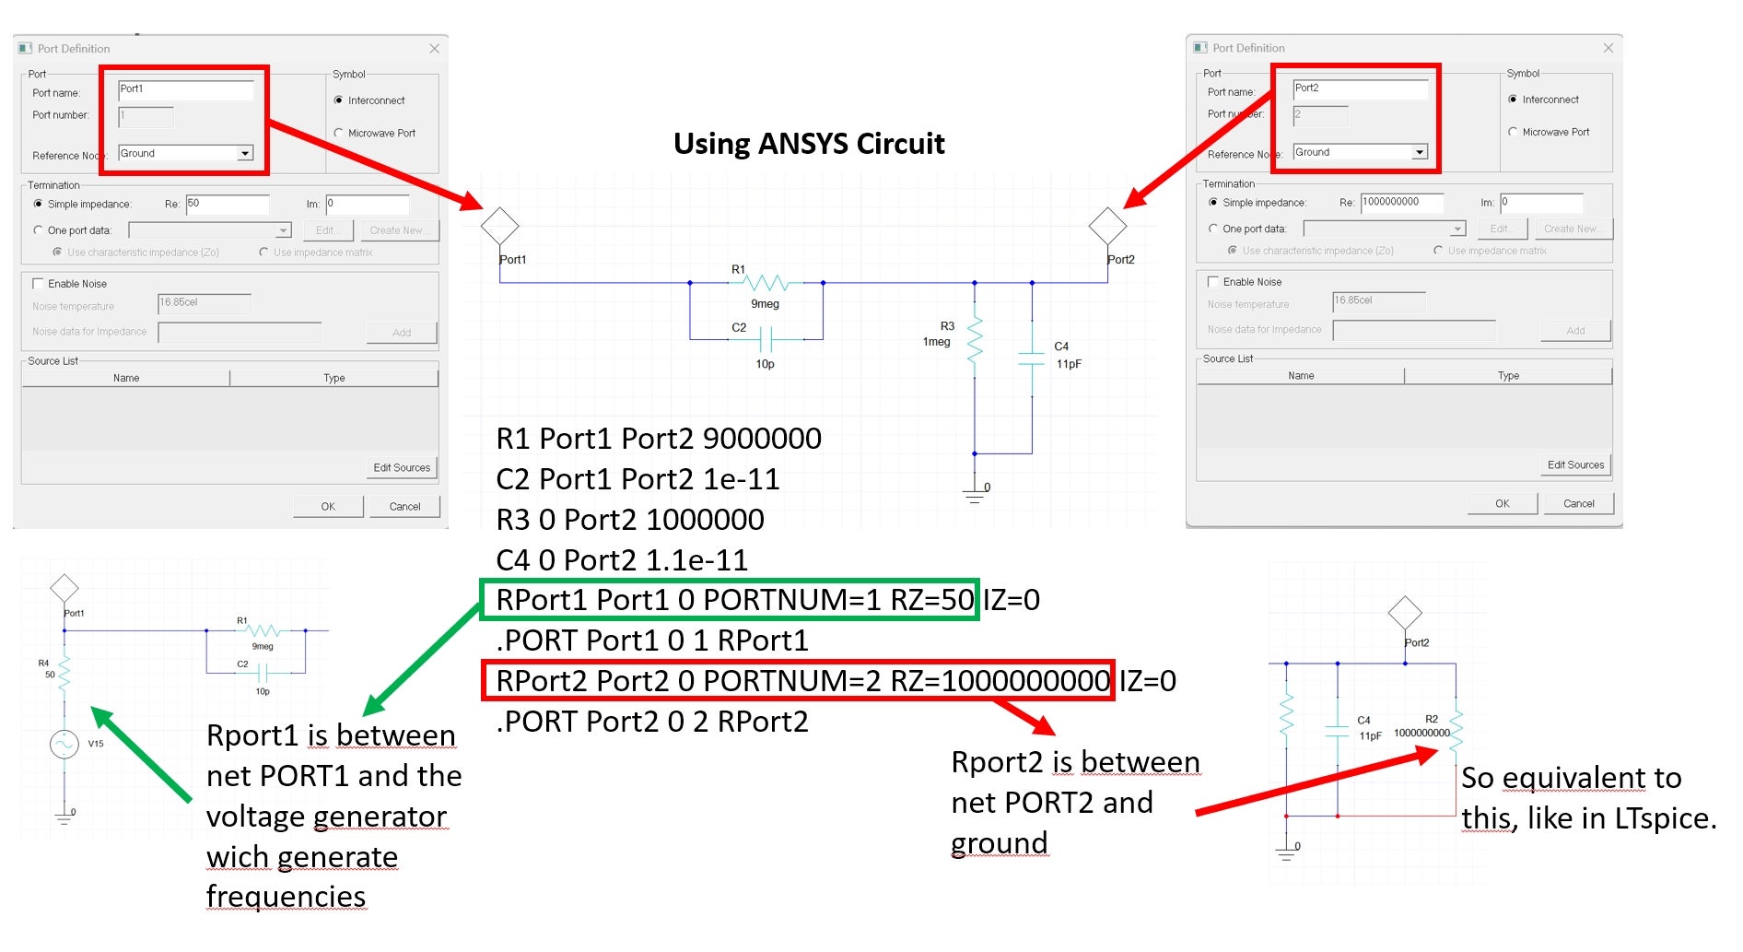This screenshot has height=952, width=1743.
Task: Select the Port1 diamond symbol in main schematic
Action: 500,226
